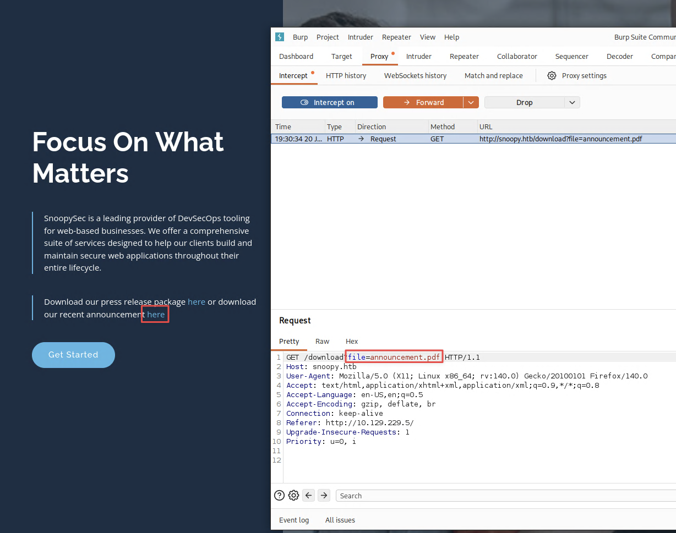676x533 pixels.
Task: Switch to the Intruder tool tab
Action: coord(419,56)
